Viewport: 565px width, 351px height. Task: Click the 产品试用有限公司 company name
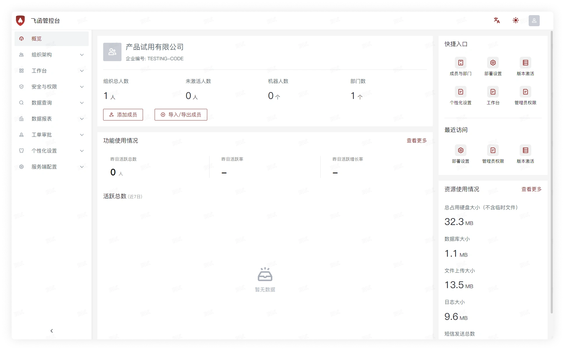pyautogui.click(x=155, y=47)
